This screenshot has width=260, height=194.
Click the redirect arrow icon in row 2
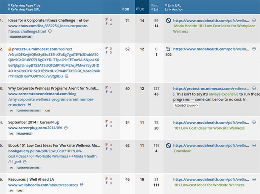(168, 49)
